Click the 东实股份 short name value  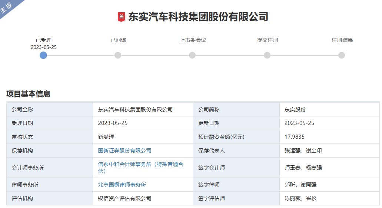tap(295, 109)
